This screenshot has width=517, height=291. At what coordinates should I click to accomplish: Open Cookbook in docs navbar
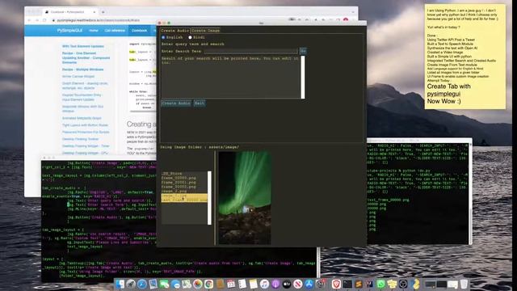(139, 31)
